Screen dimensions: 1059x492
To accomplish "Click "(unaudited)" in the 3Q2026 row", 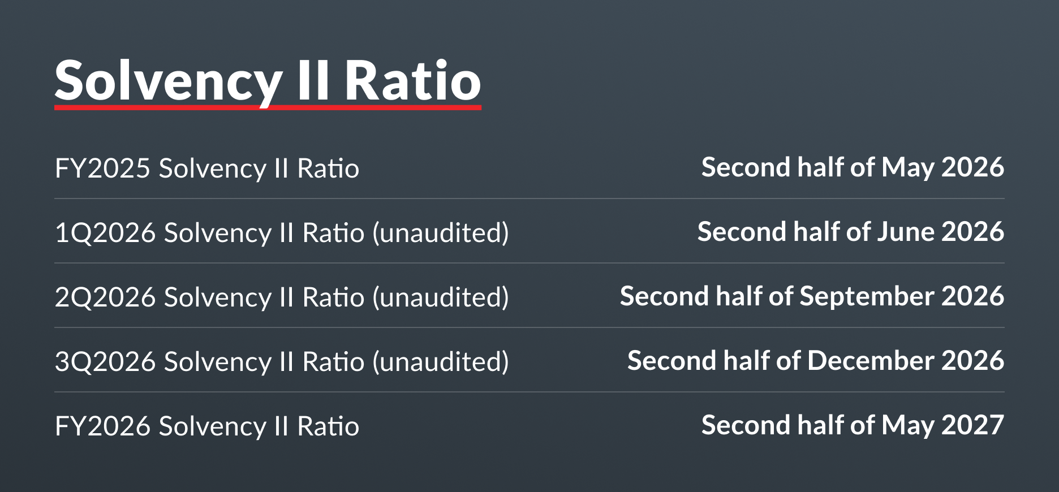I will click(x=441, y=362).
